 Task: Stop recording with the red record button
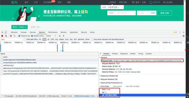(2, 36)
